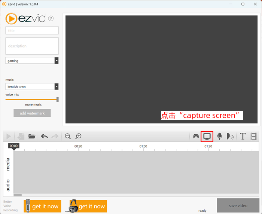Click the 00:30 mark on timeline ruler
The image size is (262, 214).
point(78,146)
